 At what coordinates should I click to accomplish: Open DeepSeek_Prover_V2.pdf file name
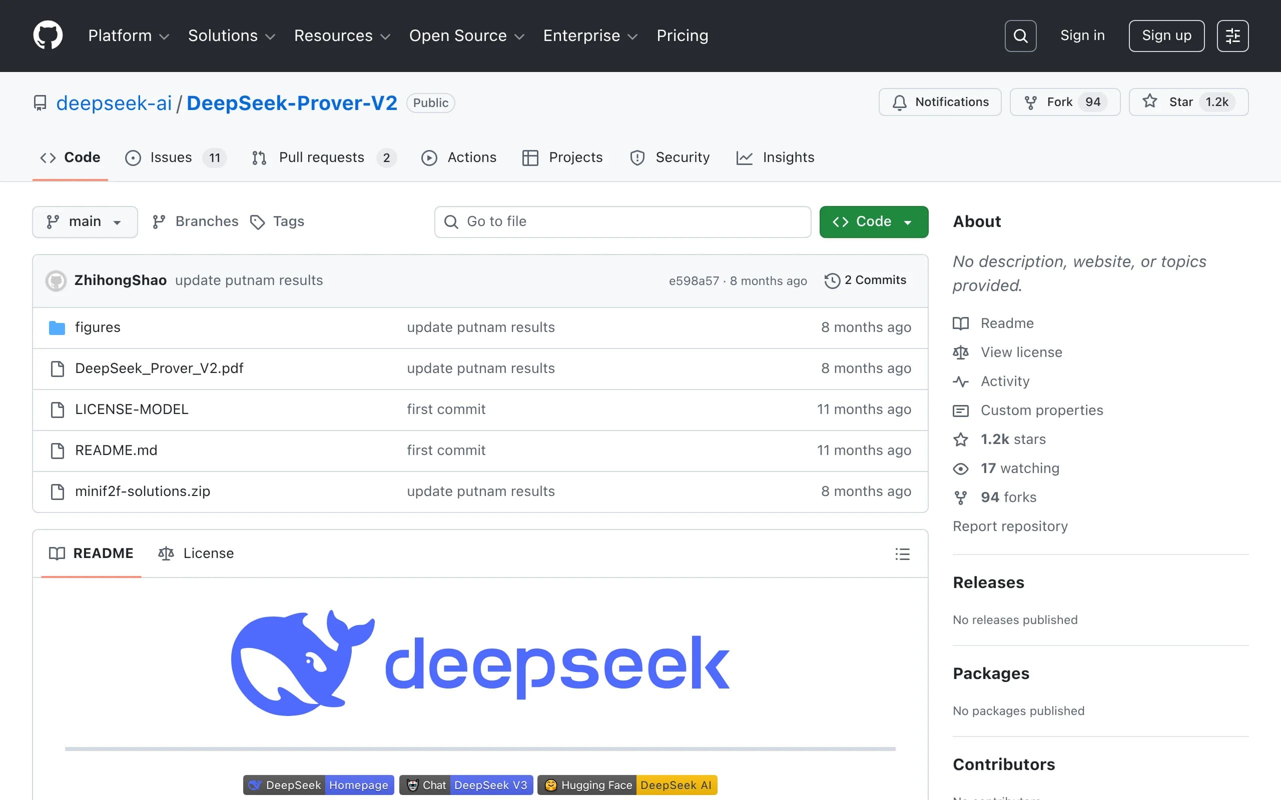click(x=159, y=369)
